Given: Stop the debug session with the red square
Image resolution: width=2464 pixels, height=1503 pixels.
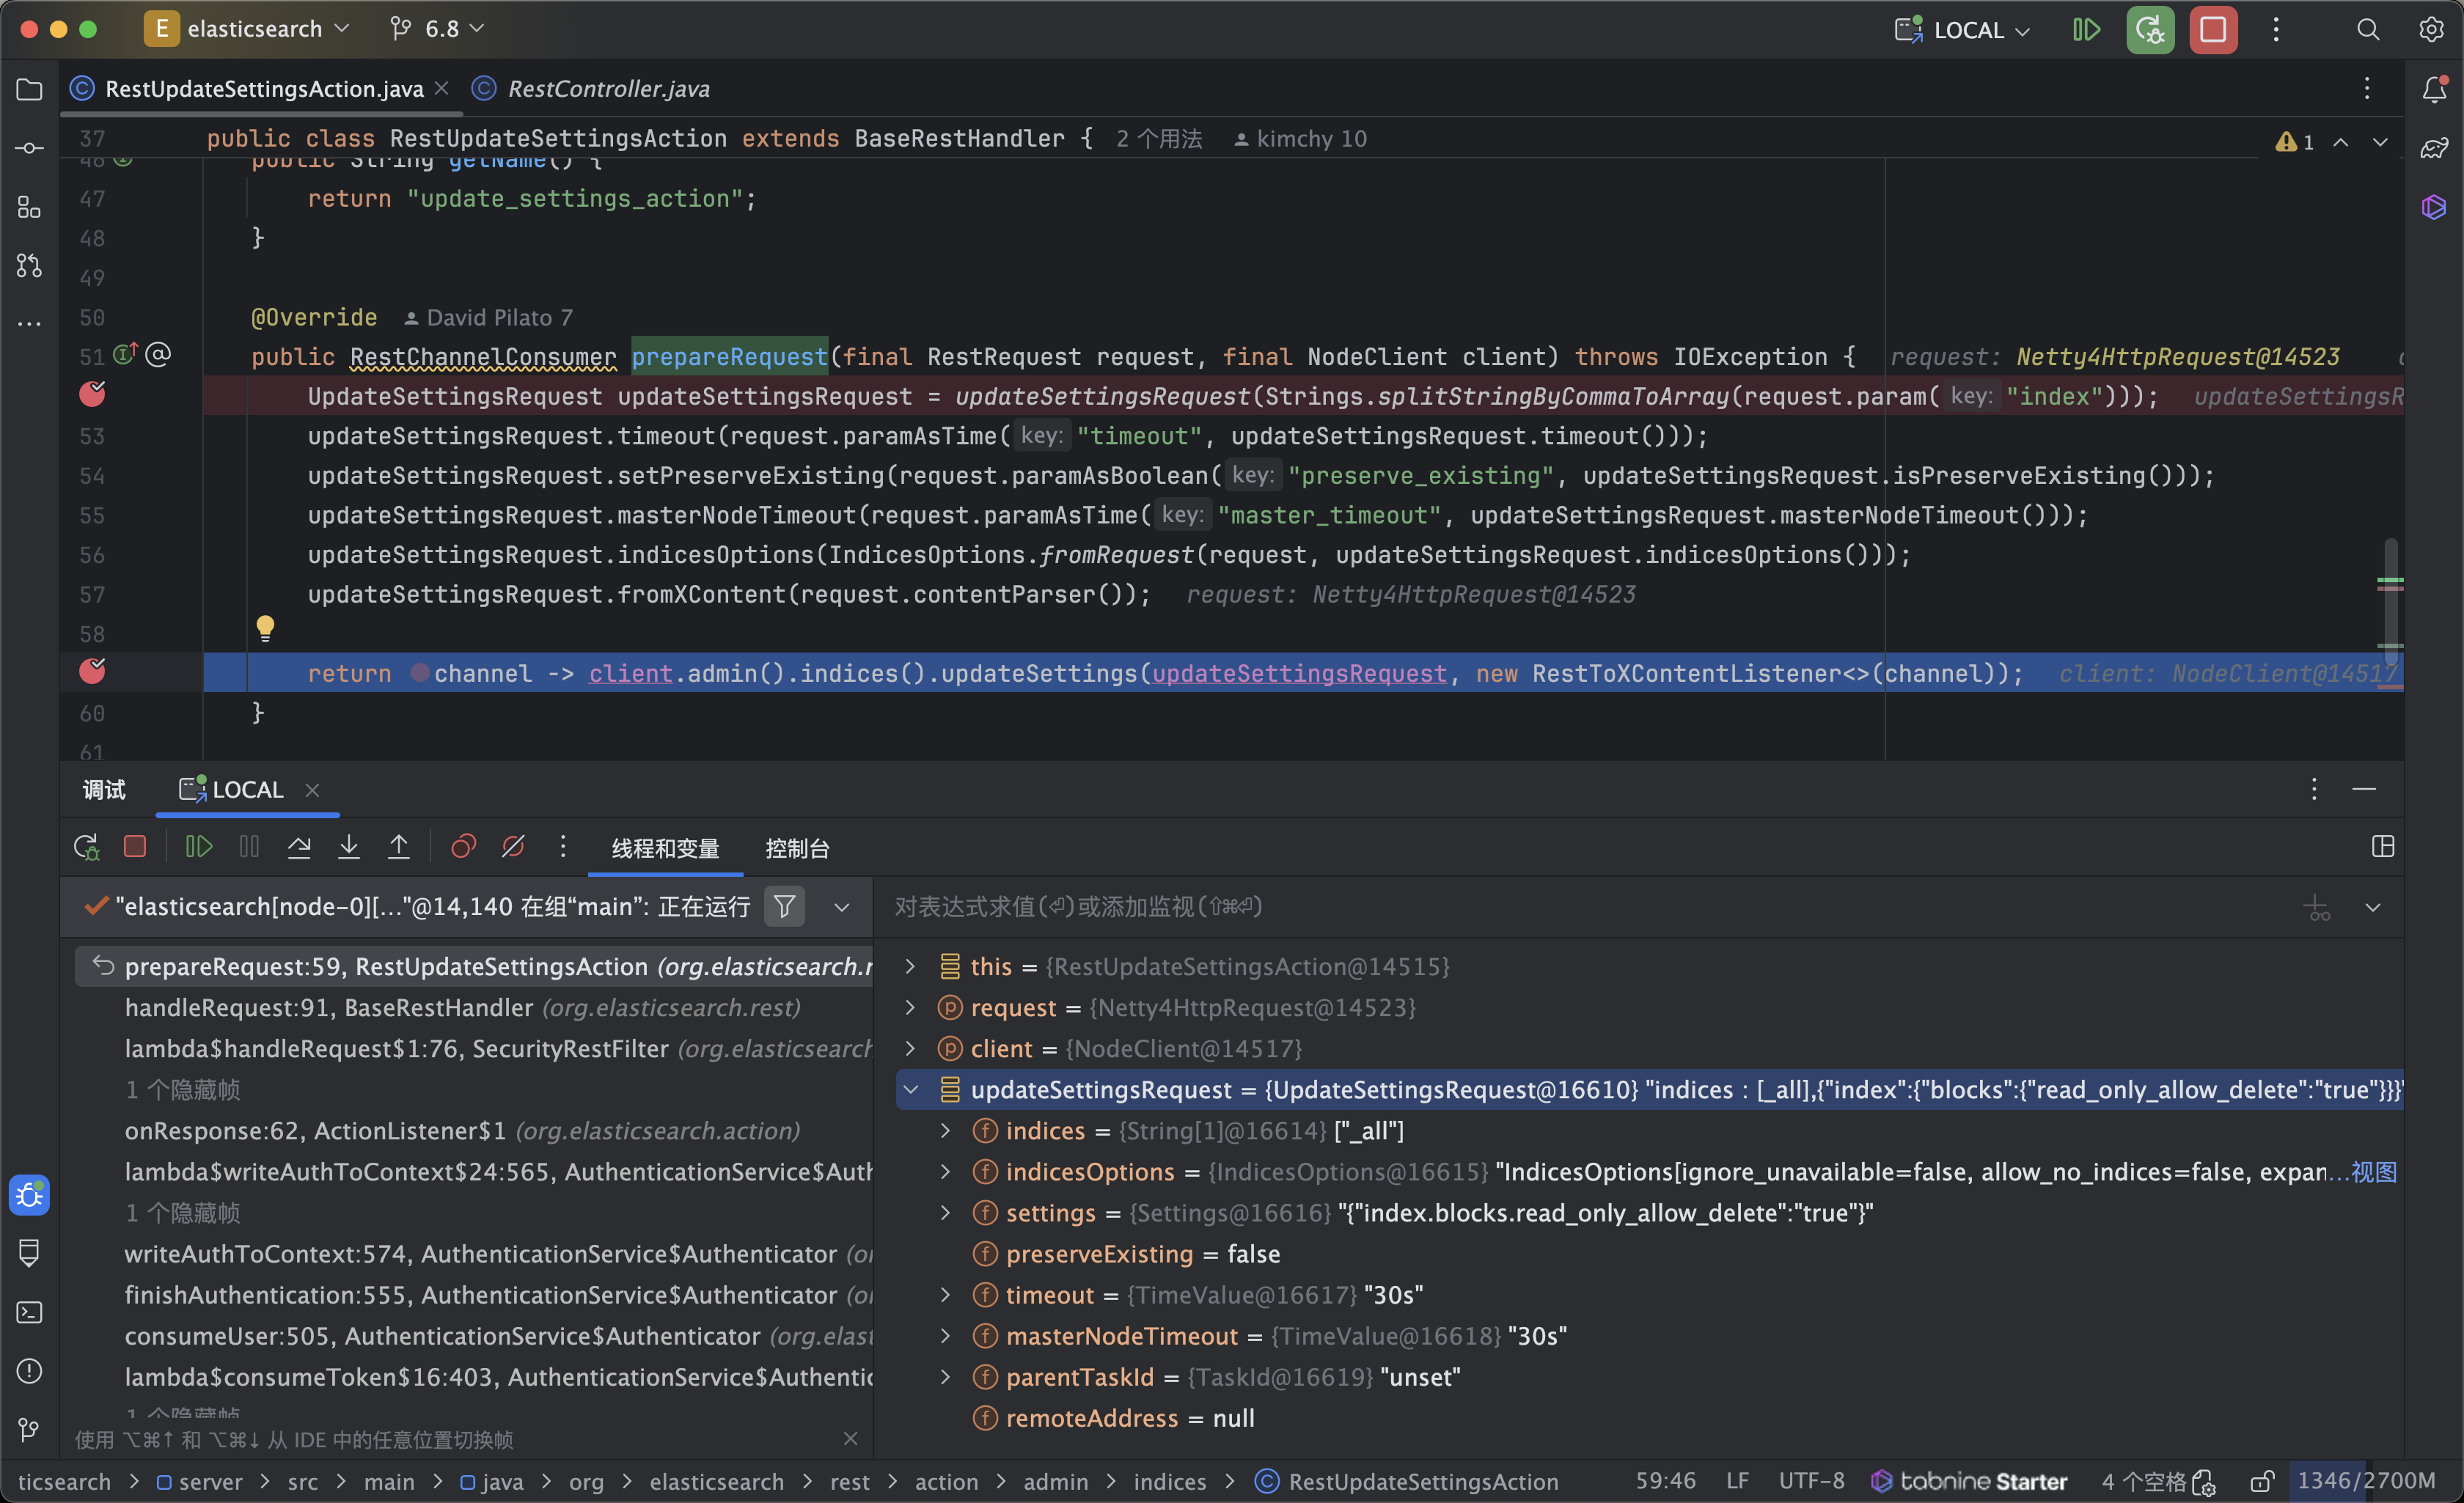Looking at the screenshot, I should [135, 847].
